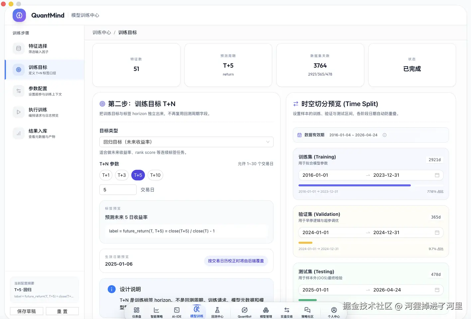Open QuantBot from the dock
471x319 pixels.
(245, 312)
